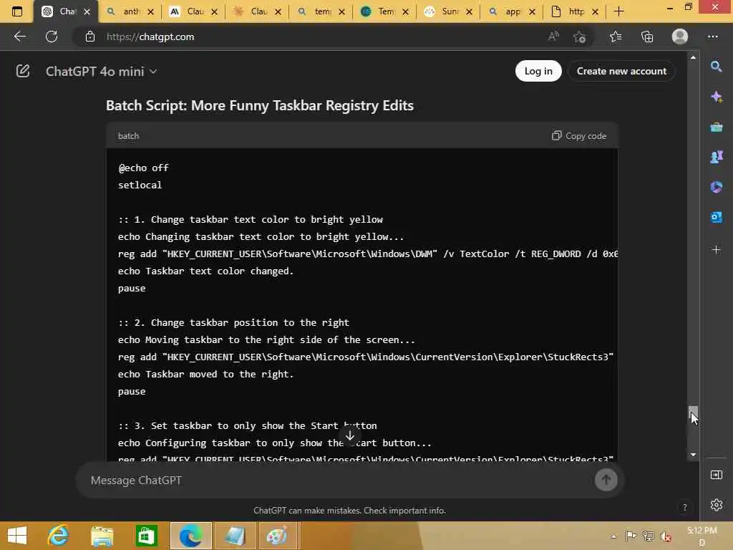Expand the ChatGPT 4o mini model dropdown

[102, 72]
